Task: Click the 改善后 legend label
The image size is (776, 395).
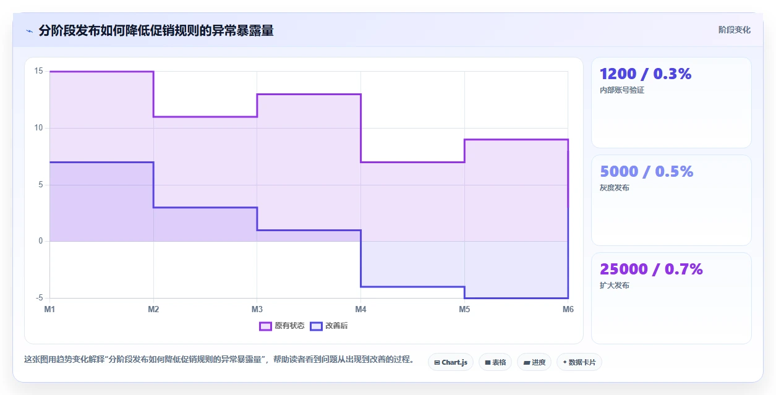Action: pos(336,326)
